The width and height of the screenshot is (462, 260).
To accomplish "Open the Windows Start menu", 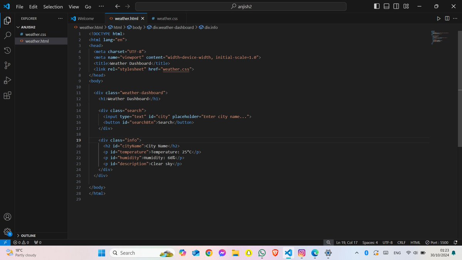I will [101, 253].
